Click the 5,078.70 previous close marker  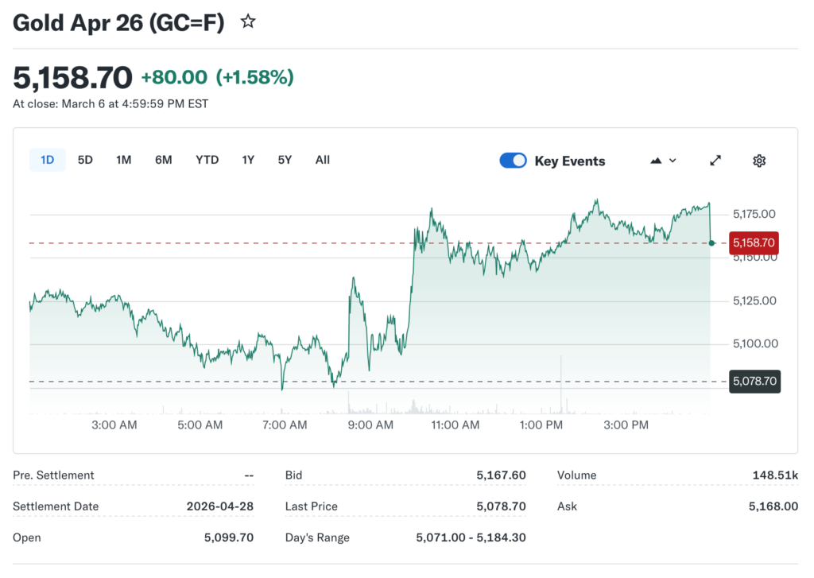pos(754,382)
